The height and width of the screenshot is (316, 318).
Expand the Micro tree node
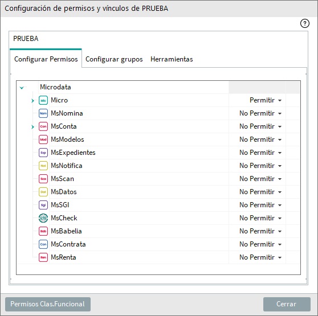pyautogui.click(x=32, y=101)
